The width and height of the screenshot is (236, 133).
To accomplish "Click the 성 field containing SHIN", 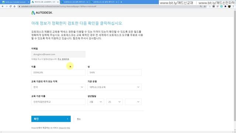I will (115, 72).
